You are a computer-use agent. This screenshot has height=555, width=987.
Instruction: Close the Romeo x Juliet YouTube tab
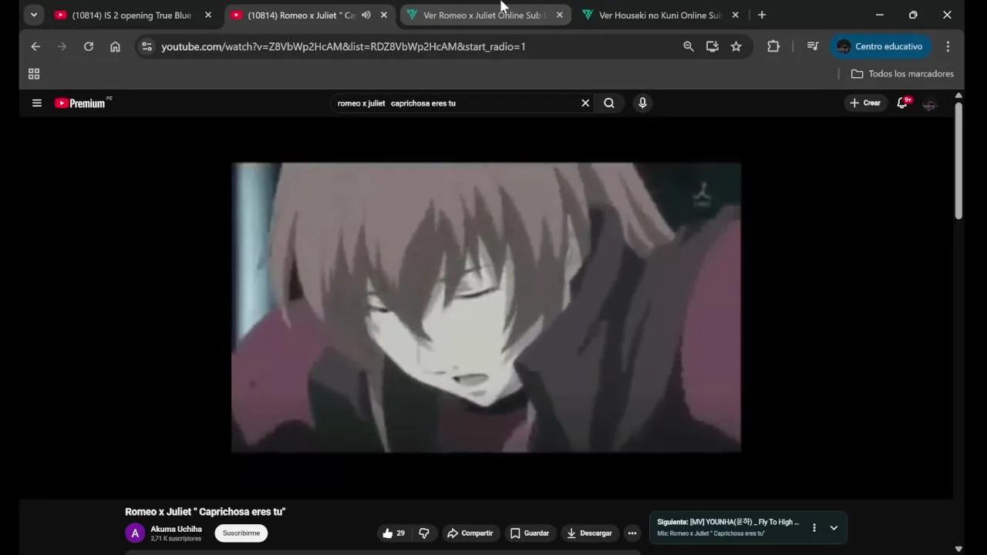pos(384,15)
